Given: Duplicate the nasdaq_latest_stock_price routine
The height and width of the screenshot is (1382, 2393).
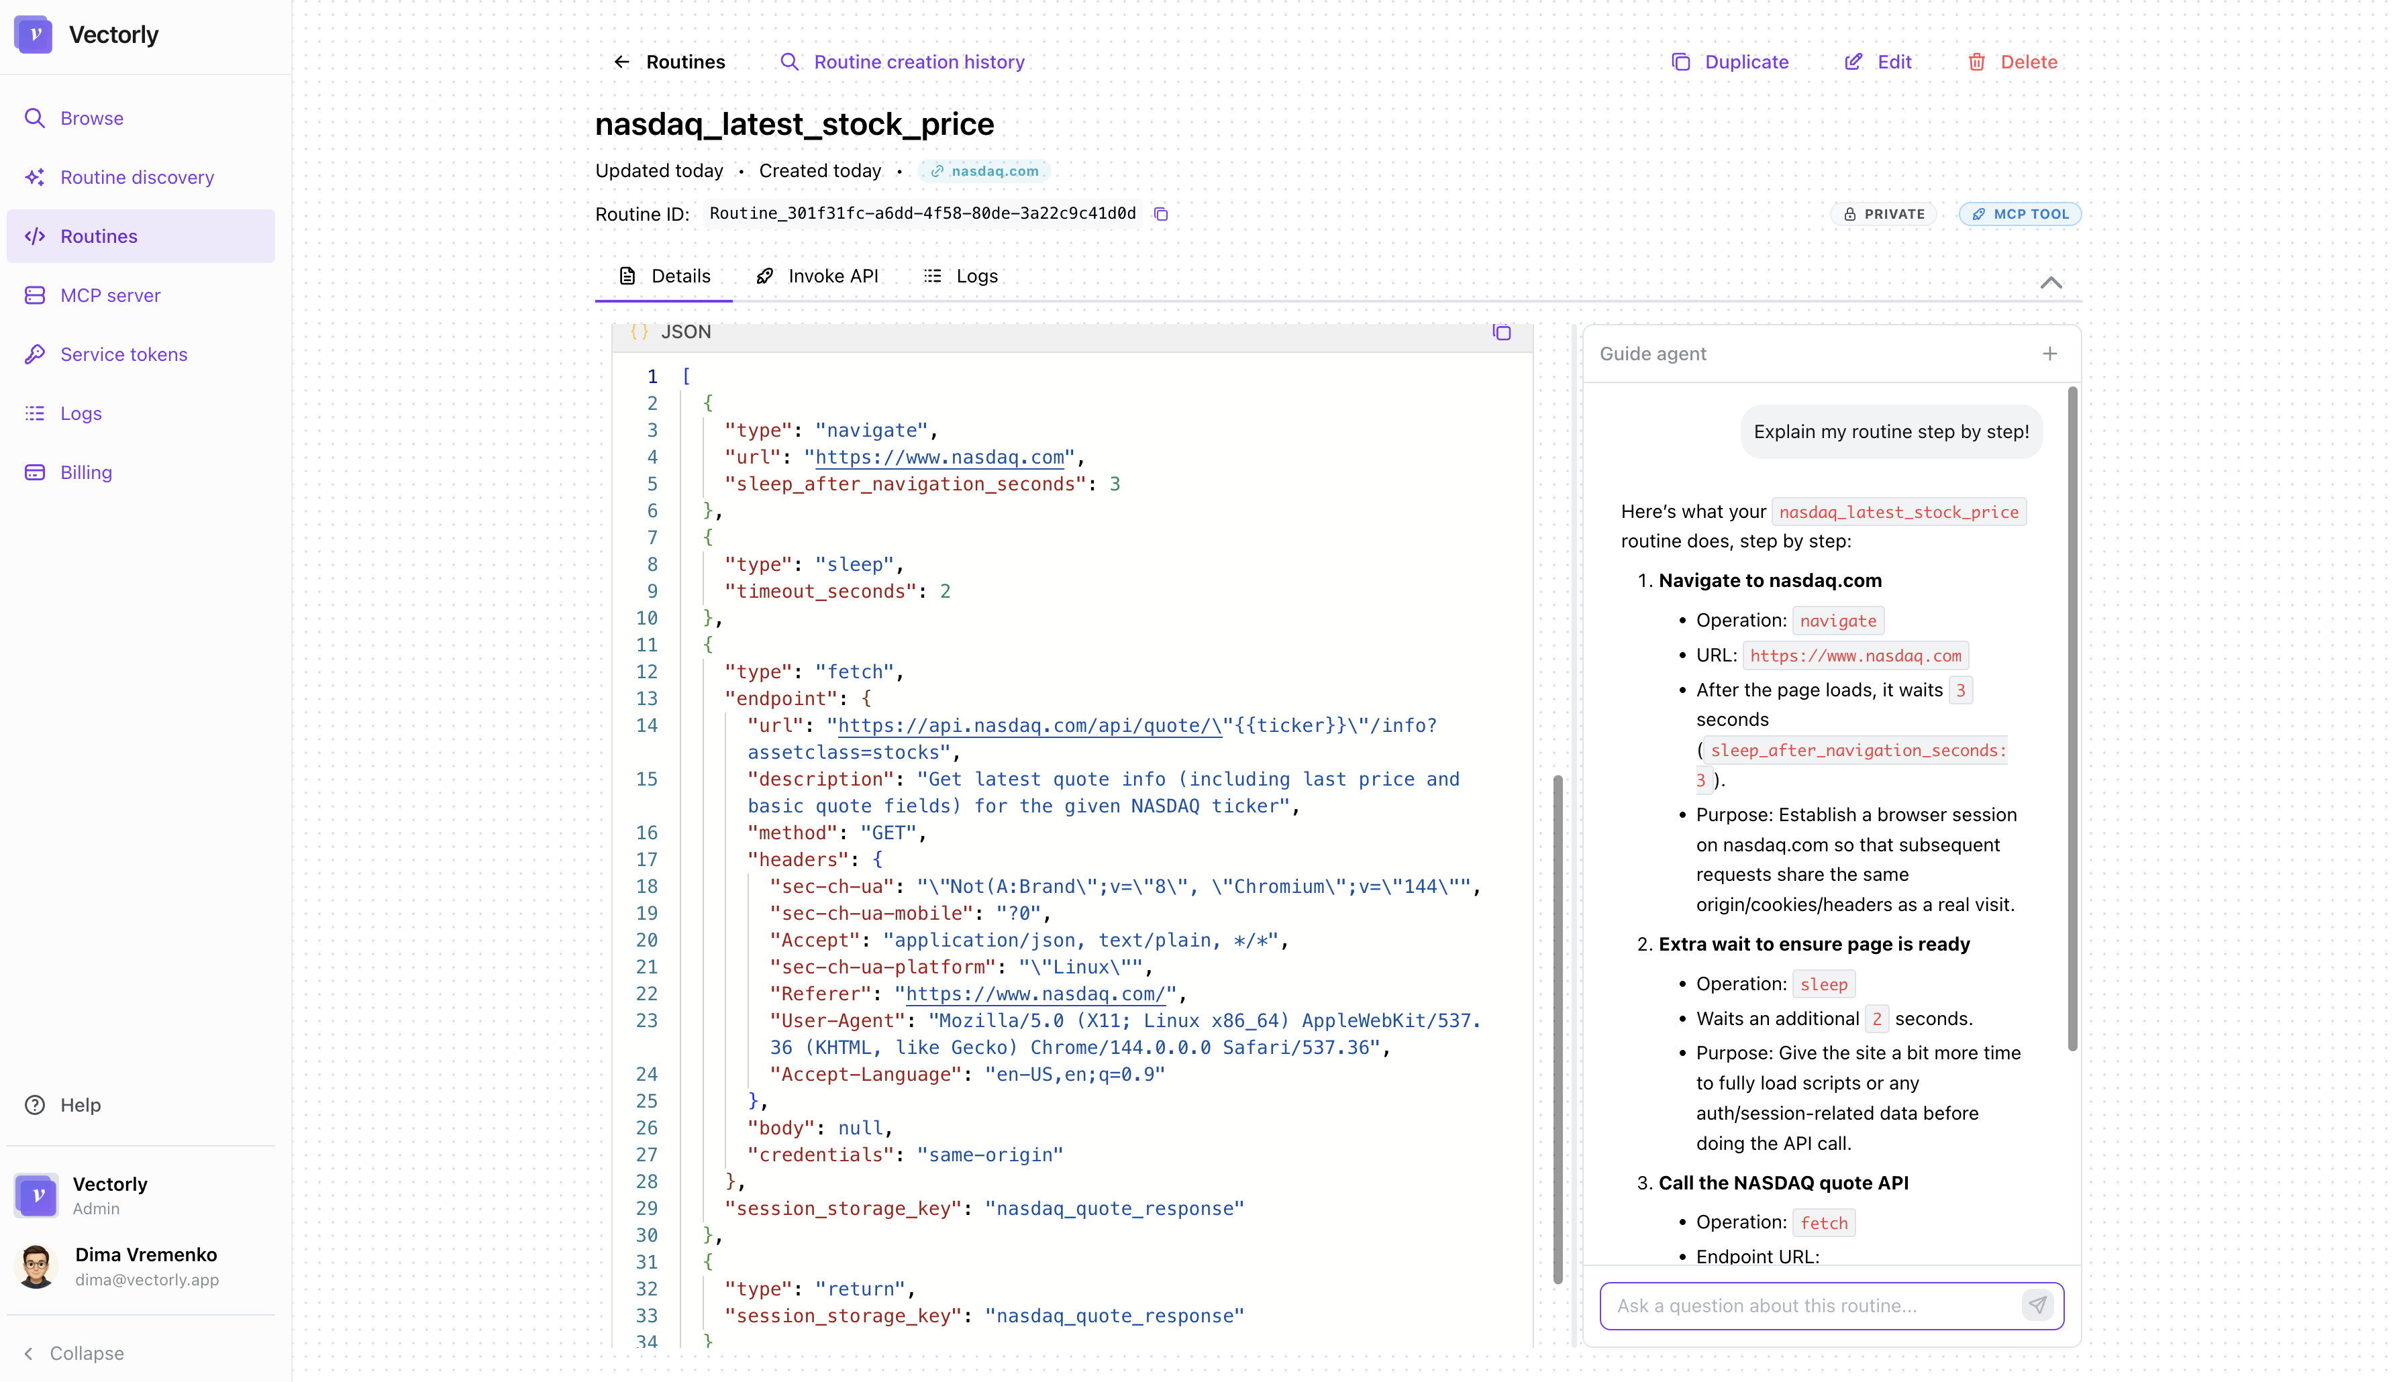Looking at the screenshot, I should click(x=1729, y=62).
